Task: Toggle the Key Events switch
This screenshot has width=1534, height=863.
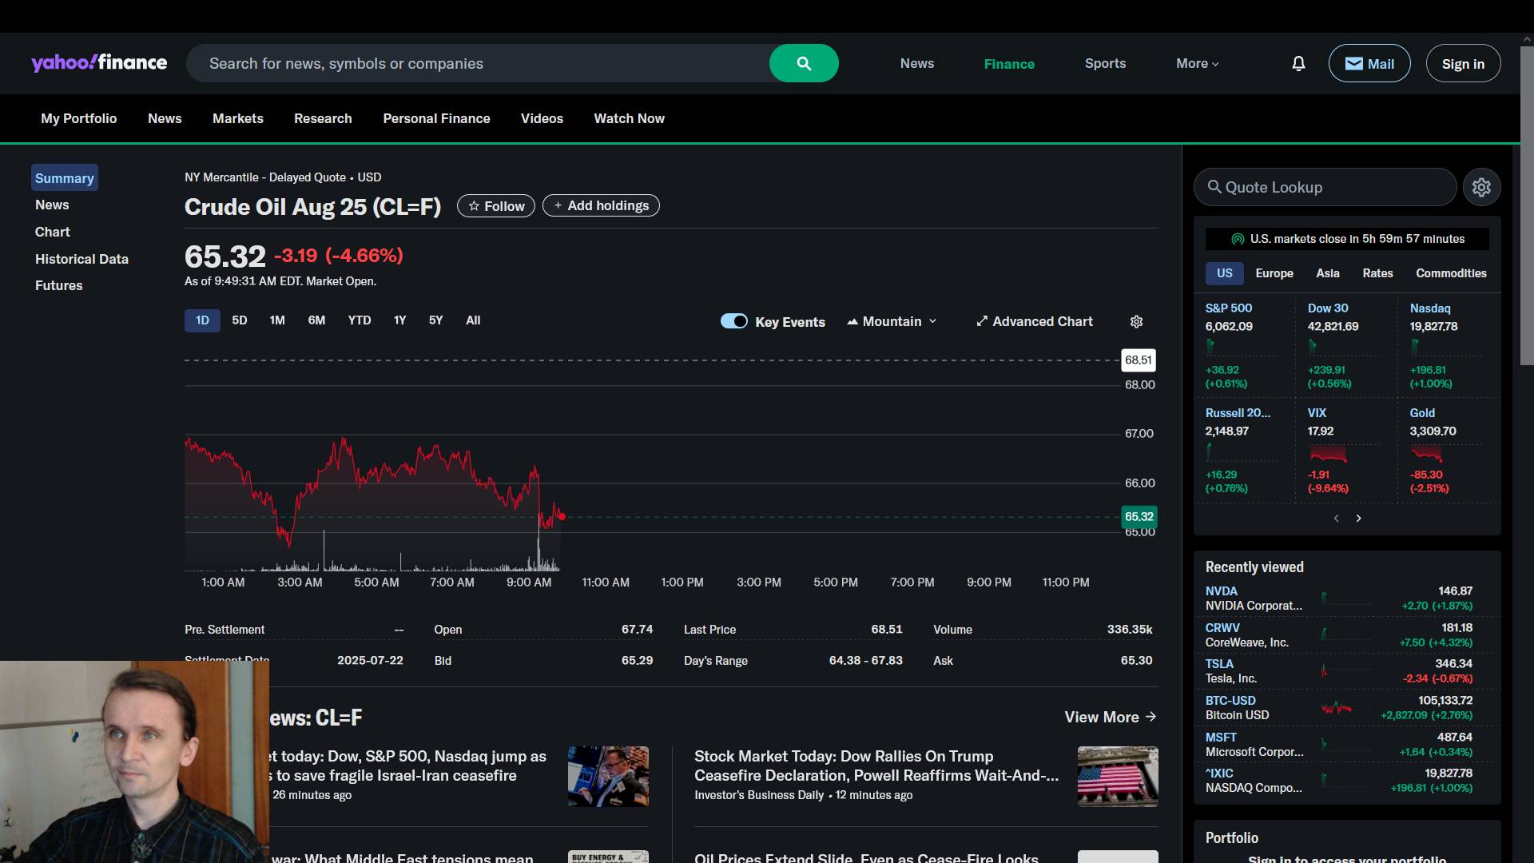Action: point(733,321)
